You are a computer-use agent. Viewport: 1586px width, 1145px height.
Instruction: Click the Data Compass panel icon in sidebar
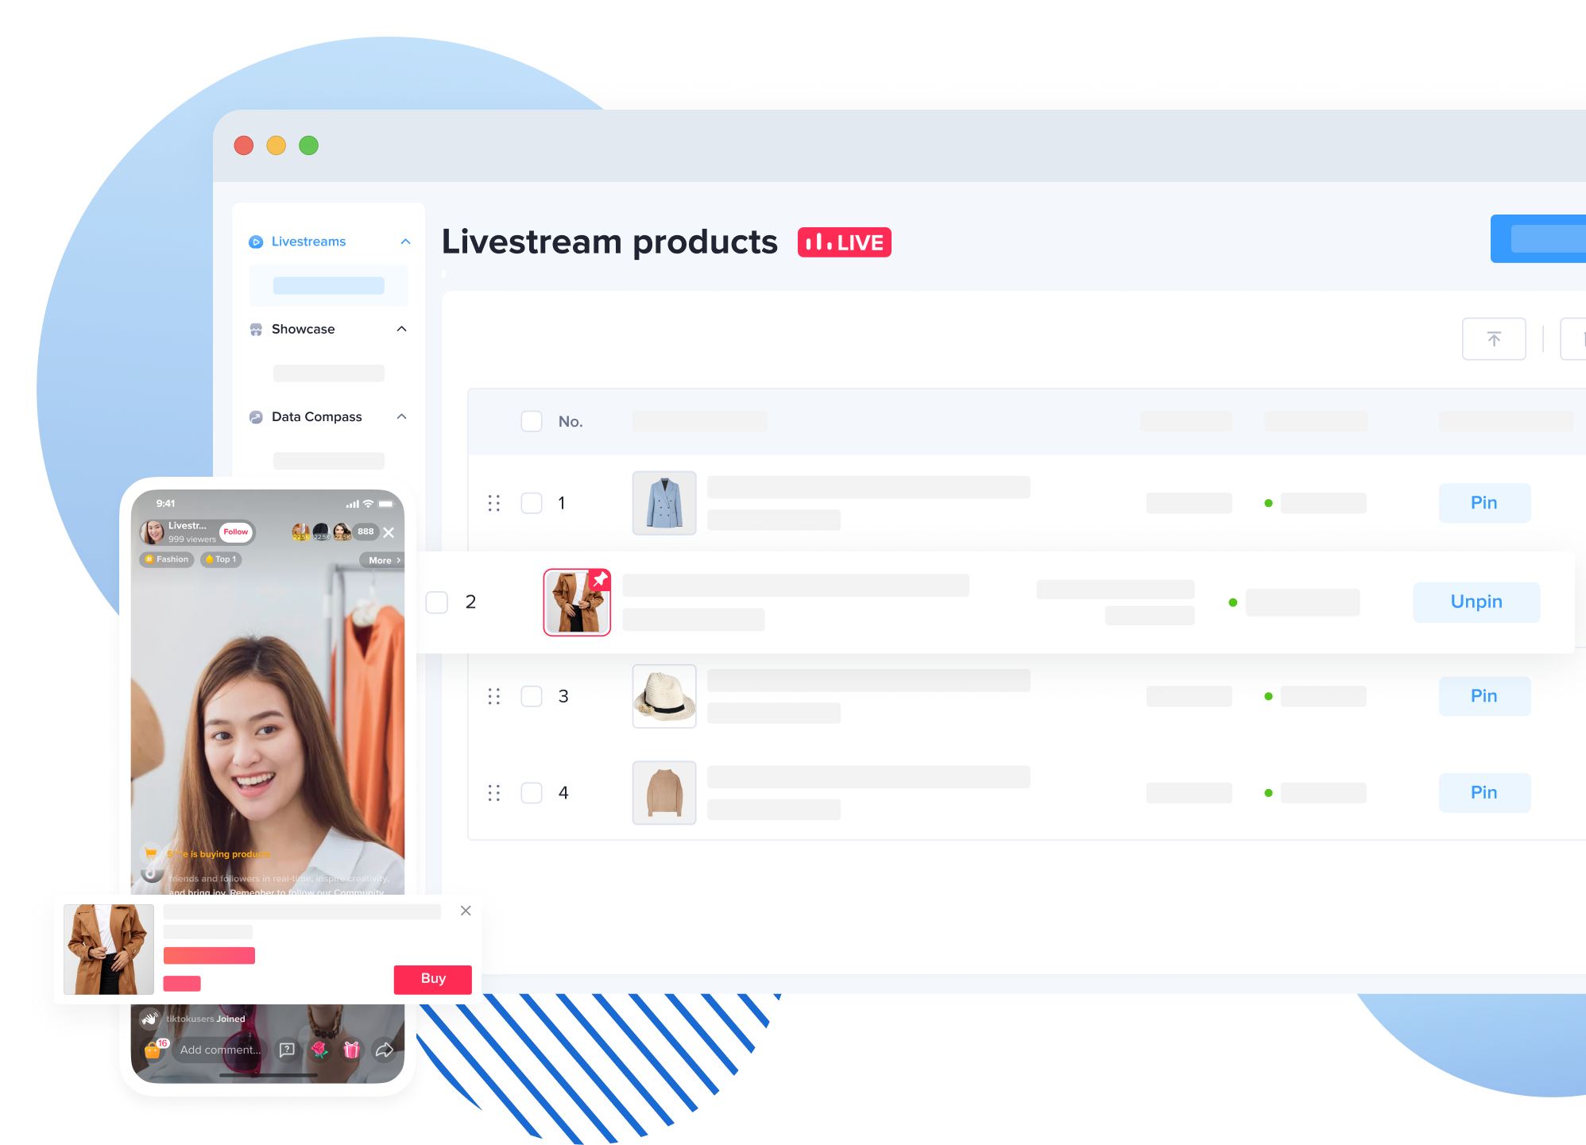[256, 417]
